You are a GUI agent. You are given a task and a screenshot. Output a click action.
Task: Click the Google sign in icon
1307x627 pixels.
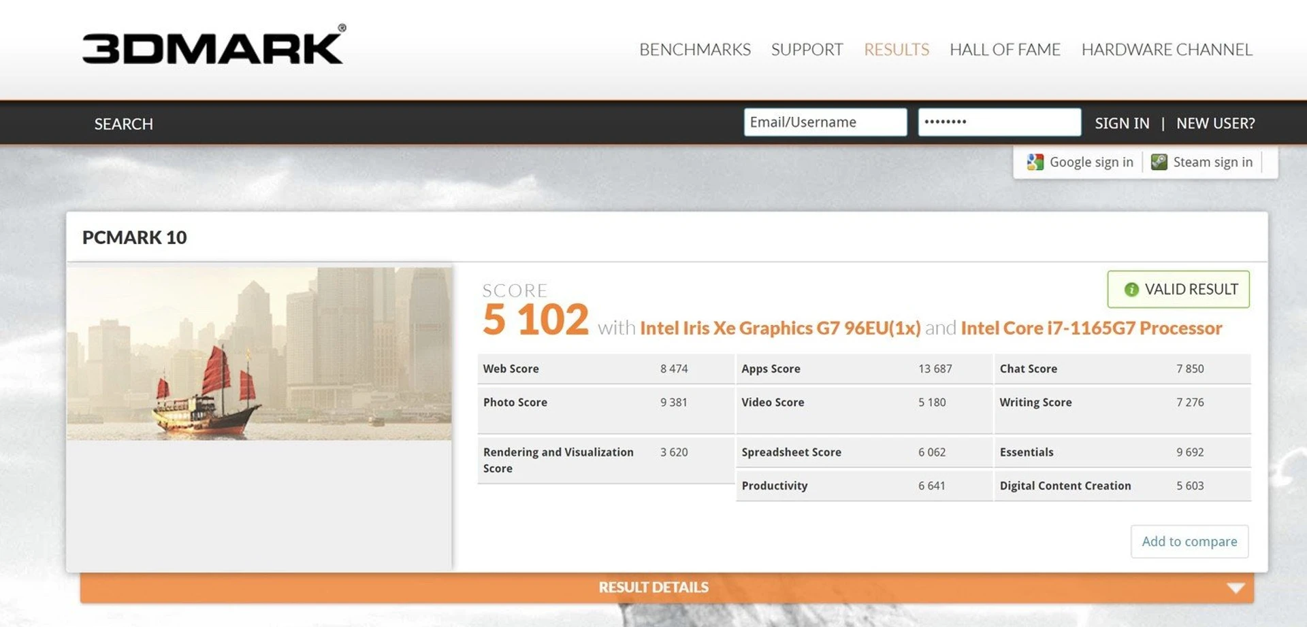pyautogui.click(x=1035, y=162)
